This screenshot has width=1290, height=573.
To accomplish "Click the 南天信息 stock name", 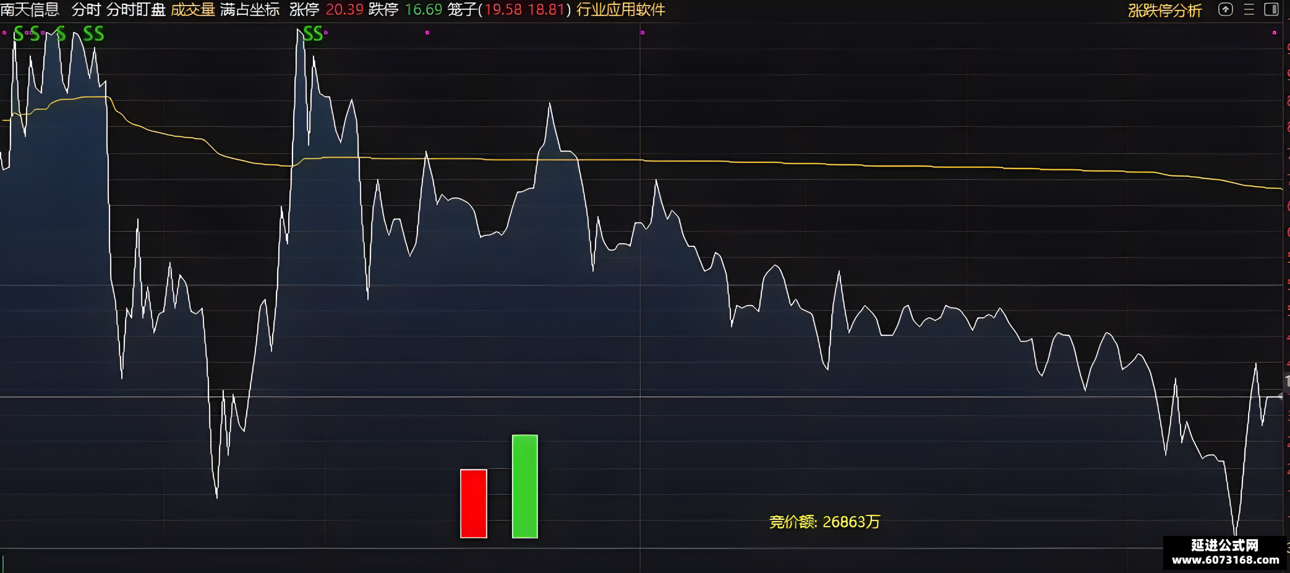I will (30, 10).
